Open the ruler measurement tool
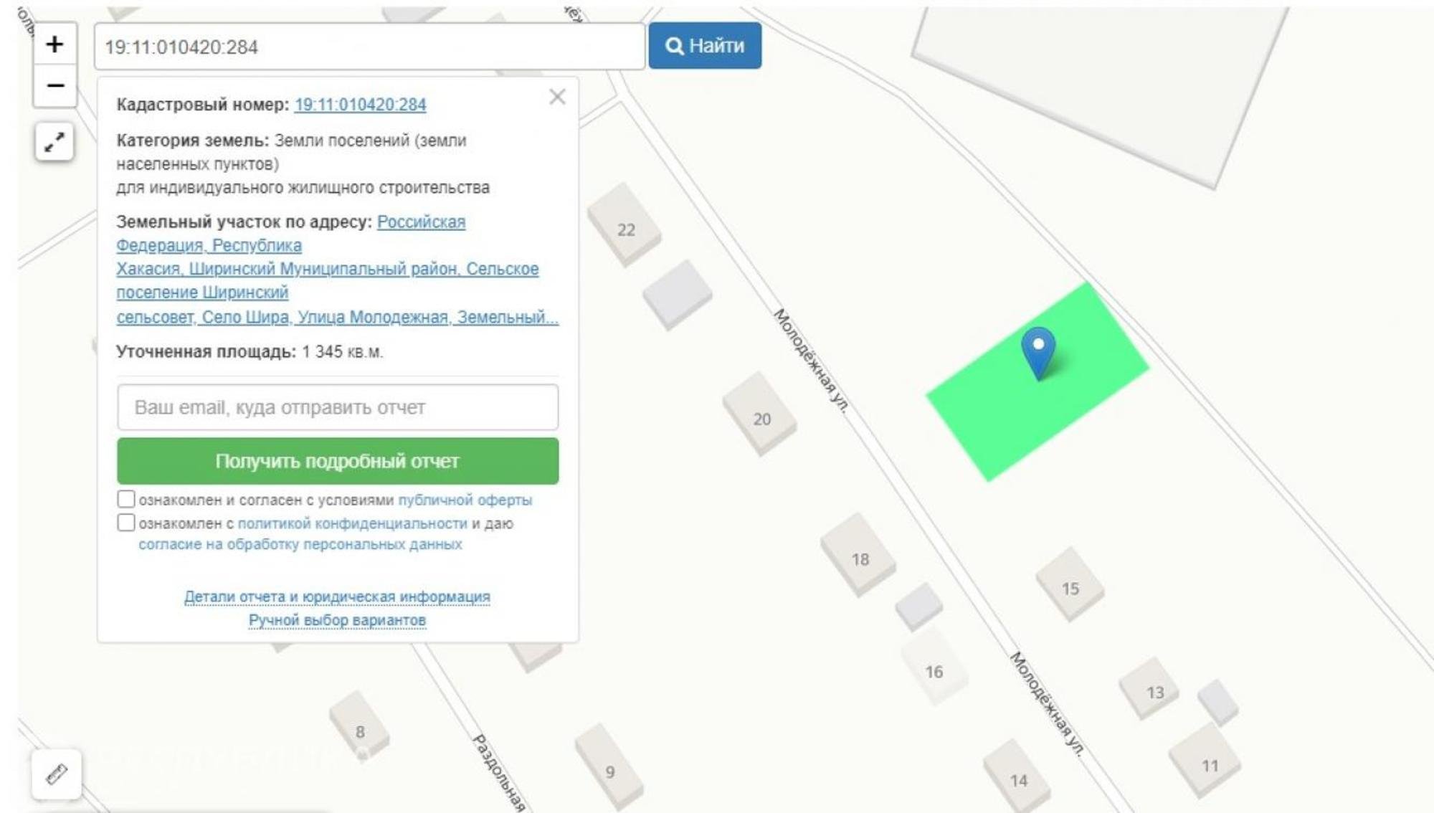 [x=57, y=774]
